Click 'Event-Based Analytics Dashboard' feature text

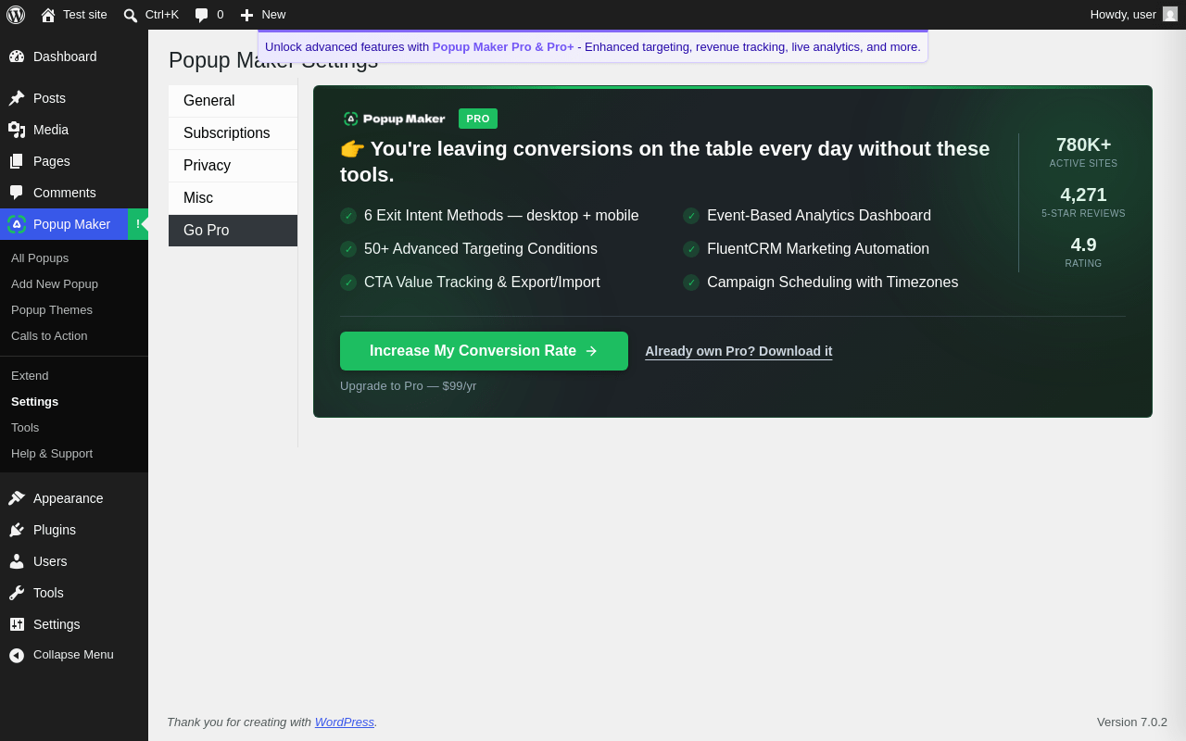click(819, 216)
